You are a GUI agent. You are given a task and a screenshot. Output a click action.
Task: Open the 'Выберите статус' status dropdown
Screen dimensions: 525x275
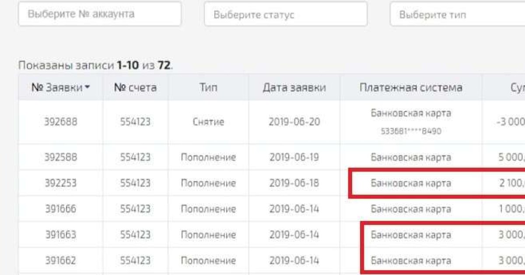point(286,14)
